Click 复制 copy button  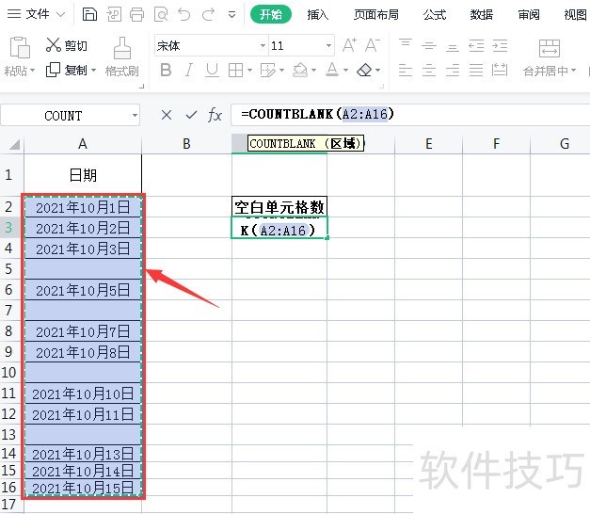tap(71, 70)
